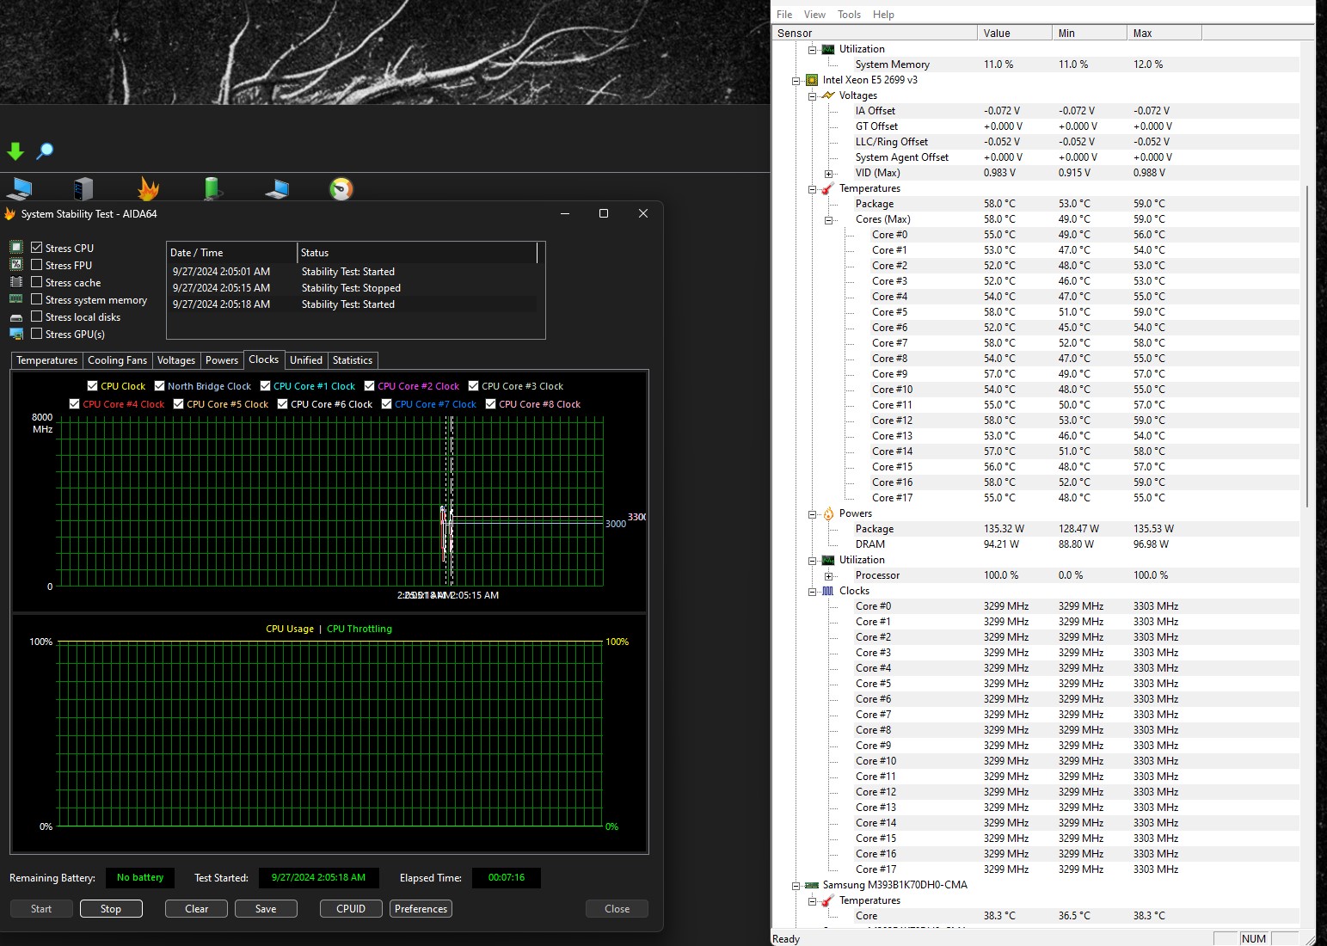Click the Intel Xeon E5 2699 v3 chip icon
Viewport: 1327px width, 946px height.
812,80
